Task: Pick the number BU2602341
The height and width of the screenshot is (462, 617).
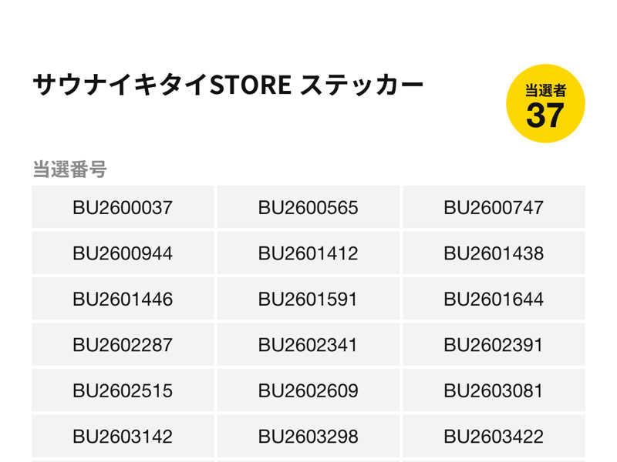Action: pos(308,345)
